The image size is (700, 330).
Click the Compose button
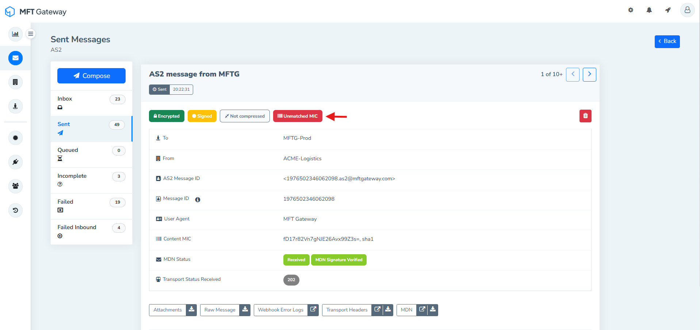(x=91, y=76)
